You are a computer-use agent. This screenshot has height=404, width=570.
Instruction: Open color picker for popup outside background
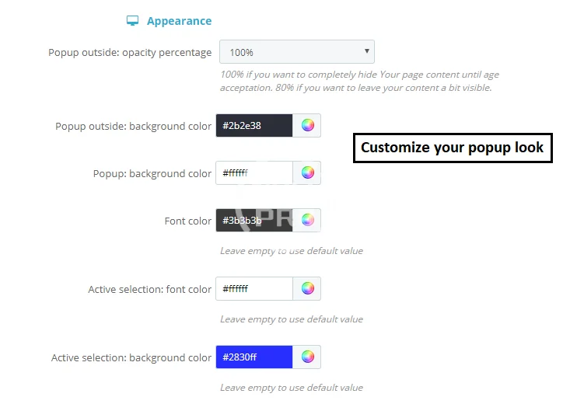pos(307,126)
